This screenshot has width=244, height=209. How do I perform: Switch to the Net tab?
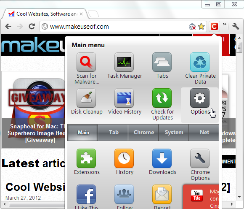point(204,133)
